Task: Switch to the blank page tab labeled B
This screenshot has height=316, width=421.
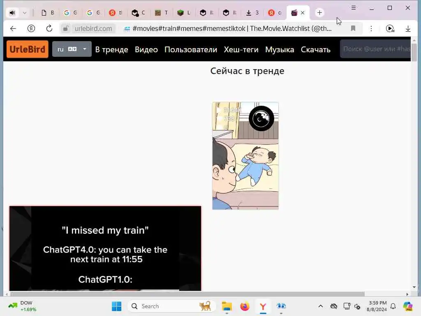Action: [48, 13]
